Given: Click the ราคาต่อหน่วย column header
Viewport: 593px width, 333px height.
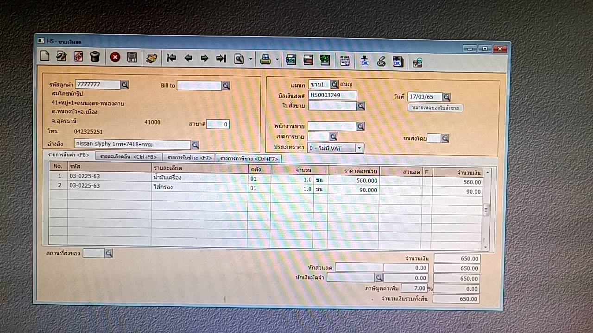Looking at the screenshot, I should [353, 171].
